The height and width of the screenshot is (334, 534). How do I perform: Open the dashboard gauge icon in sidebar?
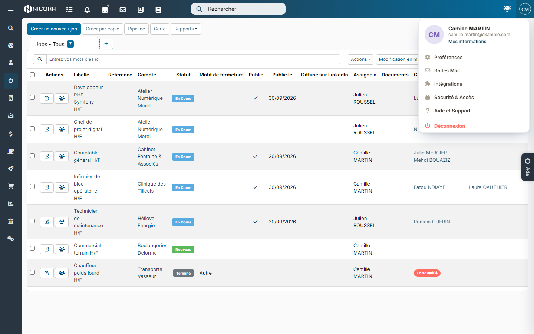11,46
